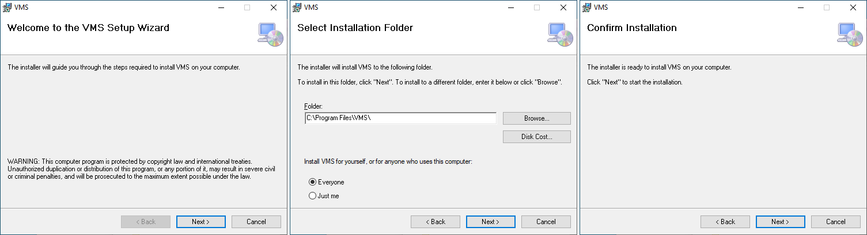867x235 pixels.
Task: Open the Browse... folder dialog
Action: 537,118
